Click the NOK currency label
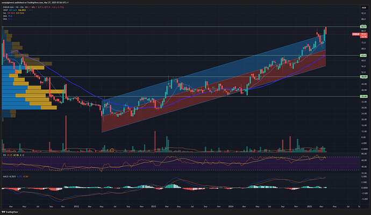The width and height of the screenshot is (371, 215). point(363,8)
